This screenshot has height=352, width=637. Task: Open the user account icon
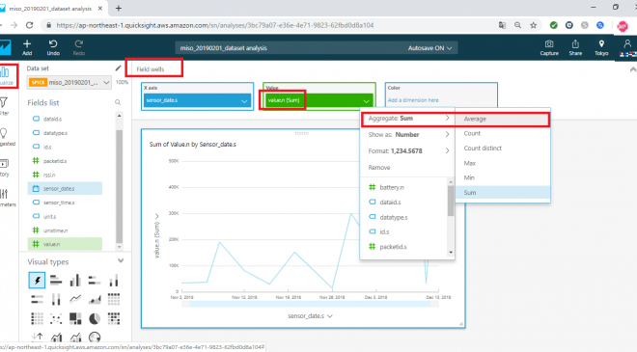pyautogui.click(x=627, y=43)
